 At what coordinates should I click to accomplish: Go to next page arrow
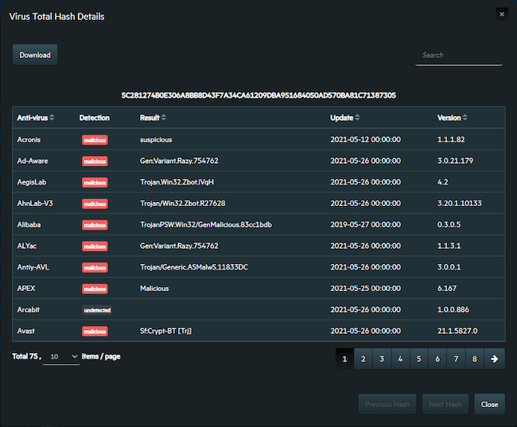[494, 359]
